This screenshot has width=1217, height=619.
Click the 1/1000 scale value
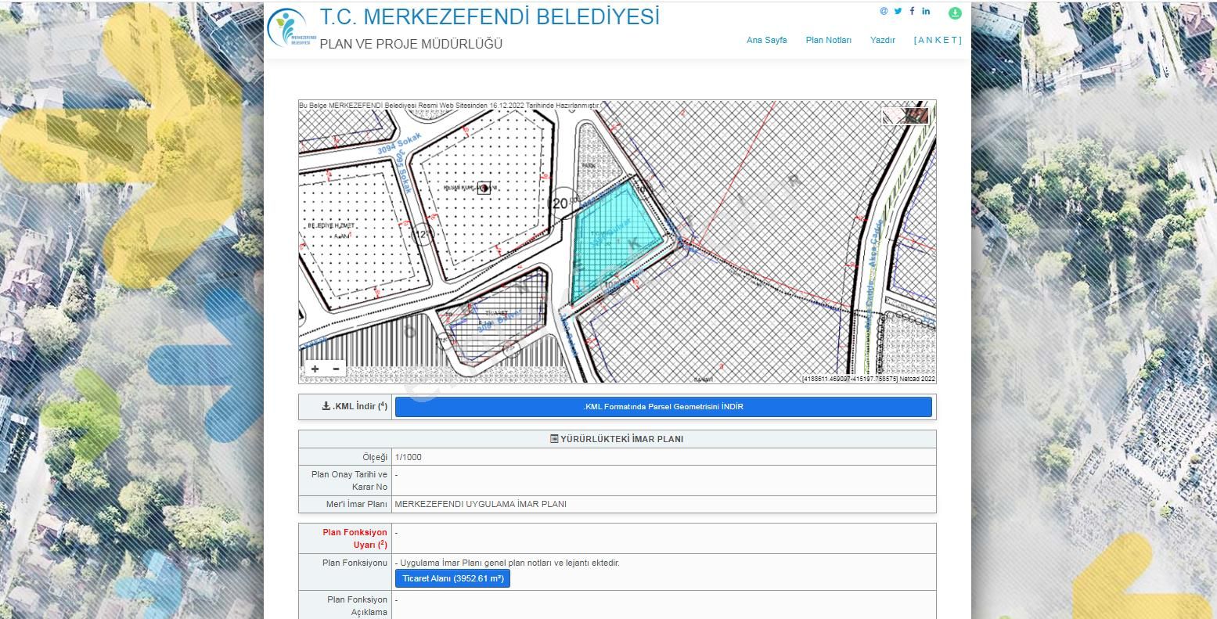(x=409, y=457)
